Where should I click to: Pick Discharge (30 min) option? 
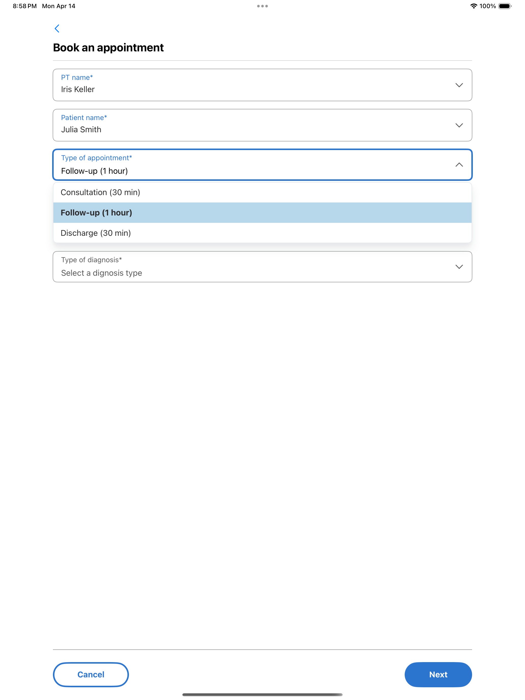[262, 233]
